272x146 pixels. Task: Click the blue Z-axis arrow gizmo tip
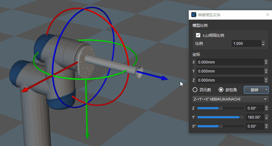click(165, 78)
